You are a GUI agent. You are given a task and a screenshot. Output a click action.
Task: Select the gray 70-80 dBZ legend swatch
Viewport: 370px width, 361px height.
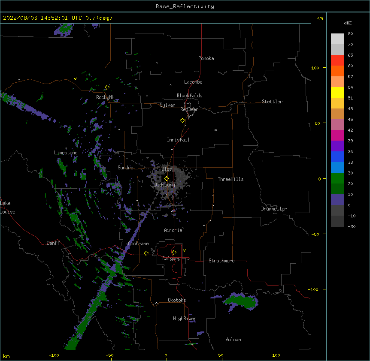tap(337, 39)
